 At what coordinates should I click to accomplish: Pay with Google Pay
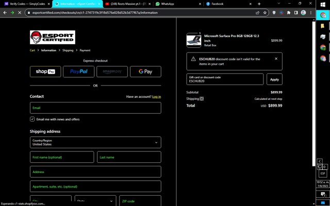click(145, 72)
